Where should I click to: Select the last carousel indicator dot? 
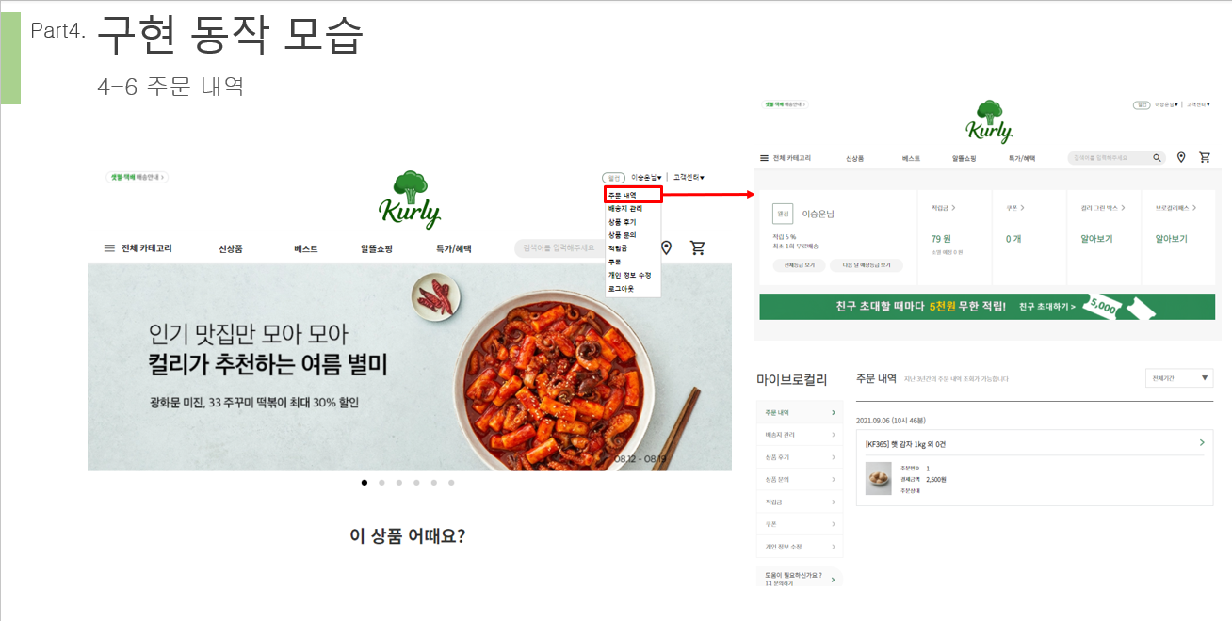click(x=451, y=483)
